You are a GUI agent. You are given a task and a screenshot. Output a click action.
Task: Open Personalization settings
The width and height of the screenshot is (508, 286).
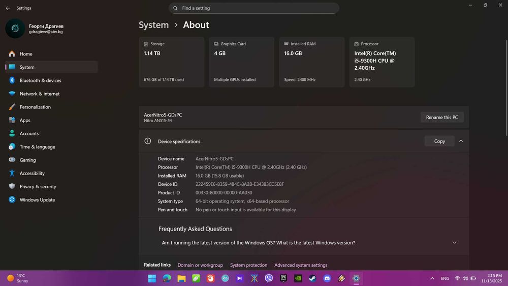(51, 107)
